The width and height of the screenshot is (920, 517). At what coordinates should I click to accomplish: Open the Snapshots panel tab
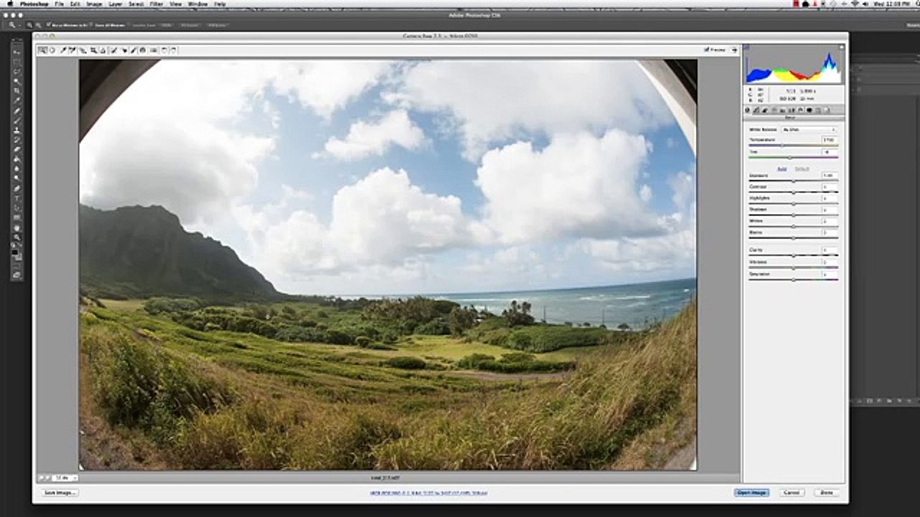[827, 111]
